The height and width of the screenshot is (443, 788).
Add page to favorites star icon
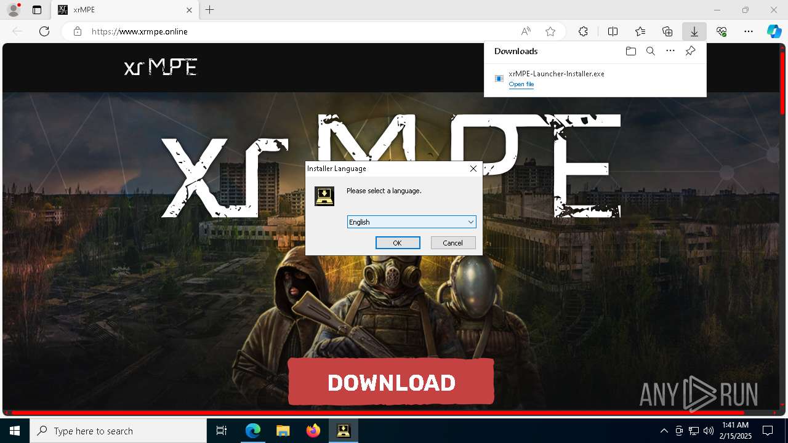tap(550, 31)
